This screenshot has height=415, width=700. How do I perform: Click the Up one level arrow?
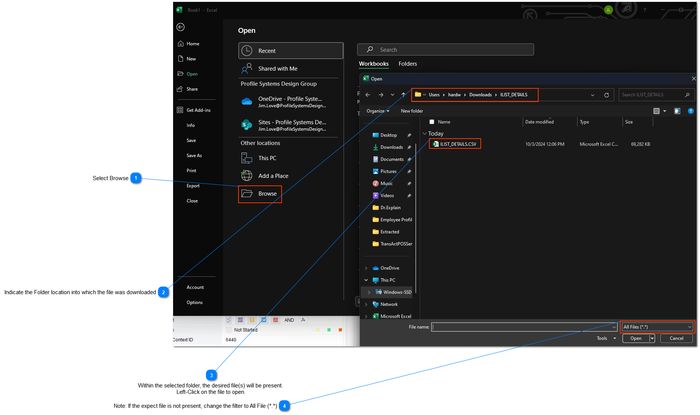coord(403,95)
